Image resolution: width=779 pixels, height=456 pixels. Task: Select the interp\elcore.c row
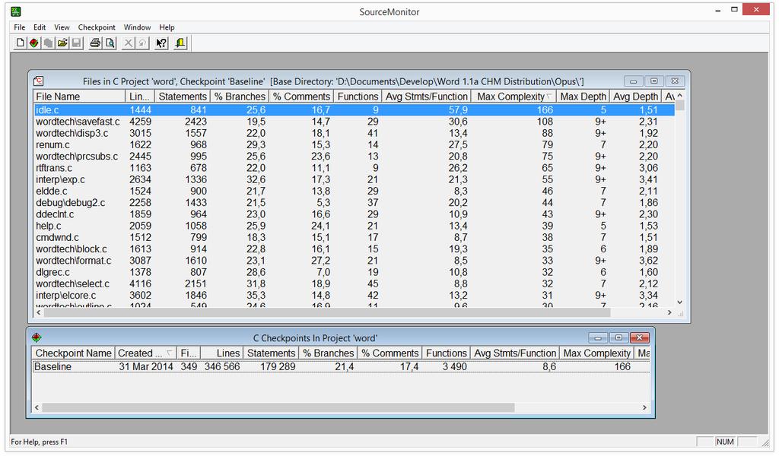[x=355, y=295]
